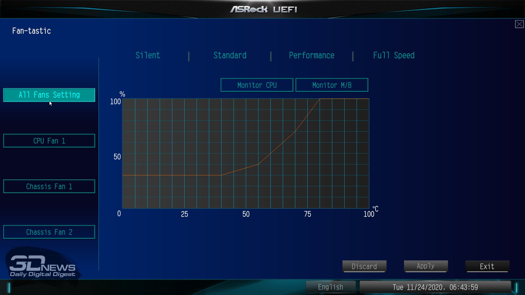Click the Monitor CPU button
The image size is (525, 295).
tap(257, 85)
